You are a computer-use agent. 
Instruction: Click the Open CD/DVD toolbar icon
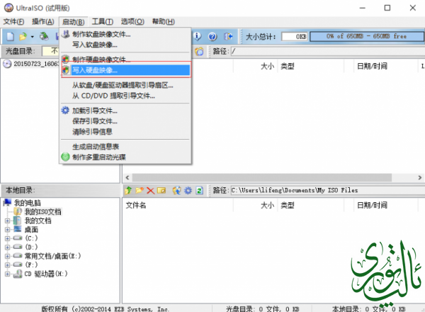pos(44,36)
